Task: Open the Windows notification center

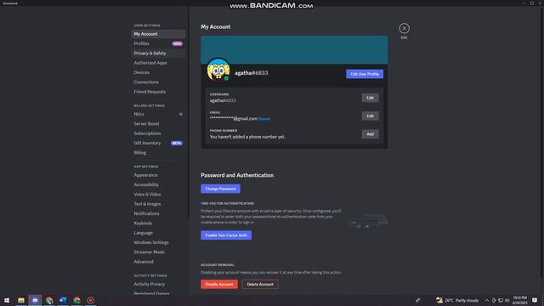Action: tap(535, 300)
